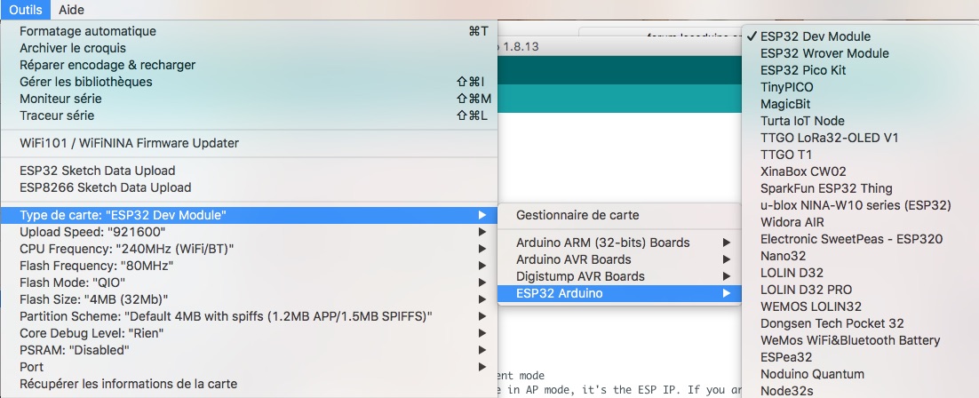Viewport: 979px width, 398px height.
Task: Launch Traceur série
Action: pos(249,115)
